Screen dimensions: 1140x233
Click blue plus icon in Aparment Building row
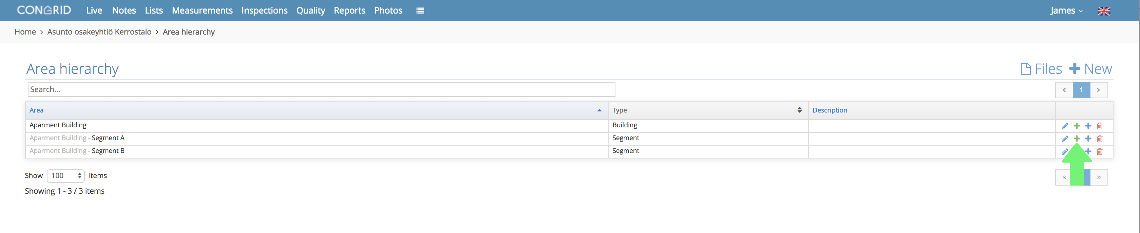(1088, 126)
